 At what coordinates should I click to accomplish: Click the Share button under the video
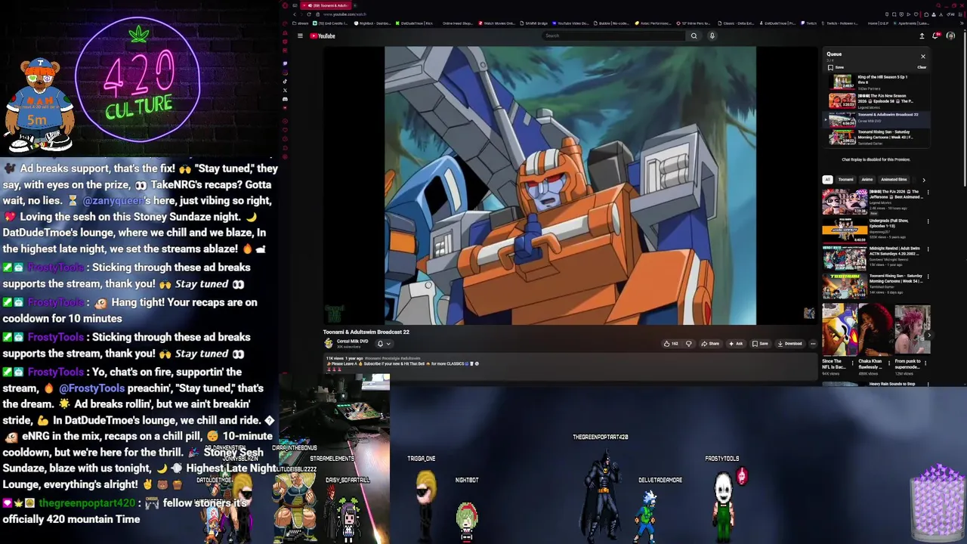[x=710, y=344]
